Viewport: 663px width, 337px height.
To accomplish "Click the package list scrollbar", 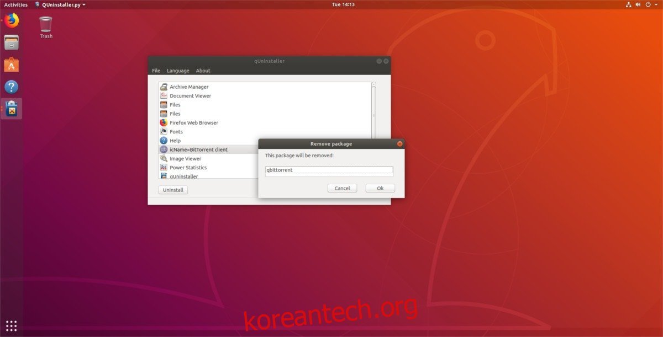I will 373,110.
